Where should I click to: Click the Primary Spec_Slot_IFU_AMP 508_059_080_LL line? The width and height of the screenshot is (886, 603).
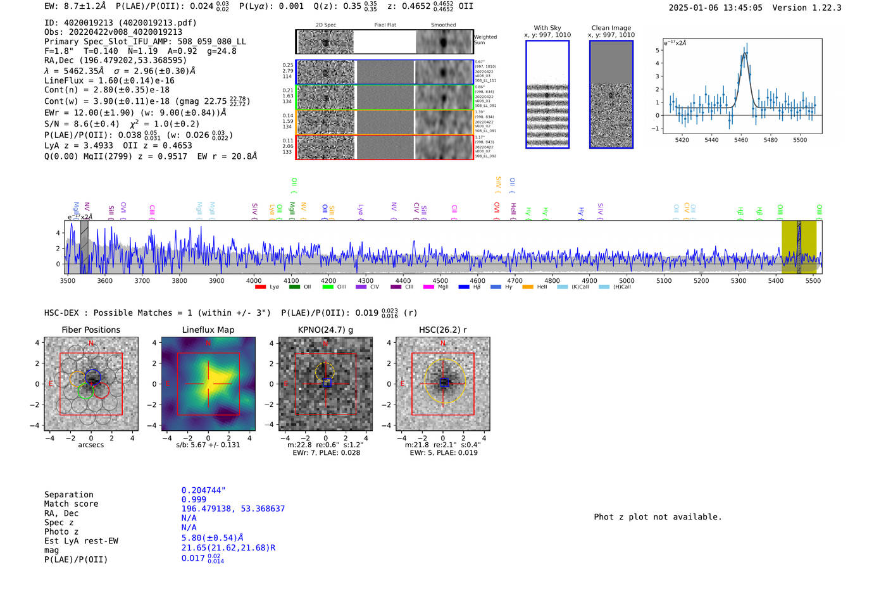click(x=146, y=42)
